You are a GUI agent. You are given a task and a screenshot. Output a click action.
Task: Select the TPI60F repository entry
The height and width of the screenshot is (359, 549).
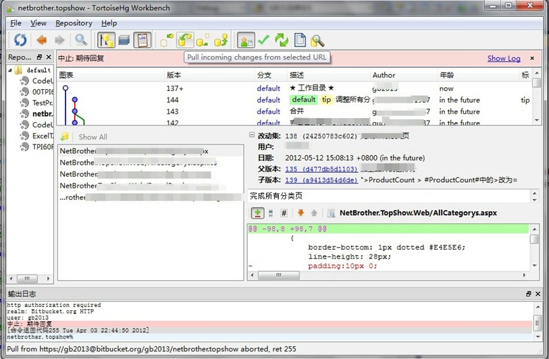tap(38, 146)
